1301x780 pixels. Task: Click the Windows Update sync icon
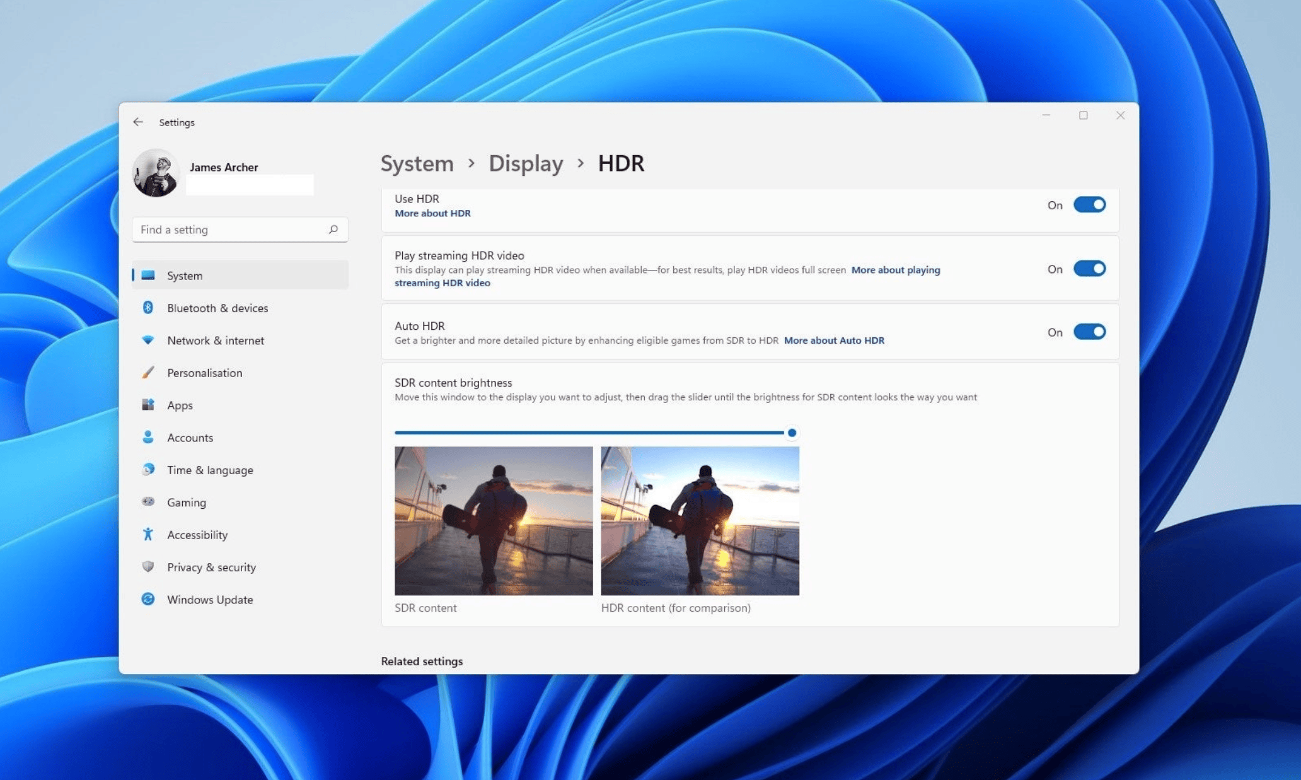[x=147, y=599]
